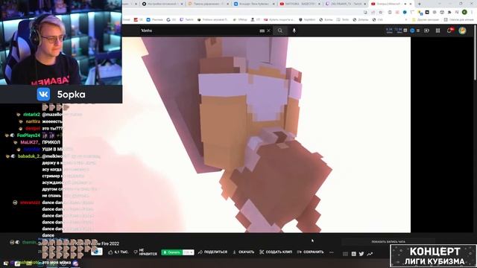
Task: Close the Twitch tab
Action: (x=364, y=4)
